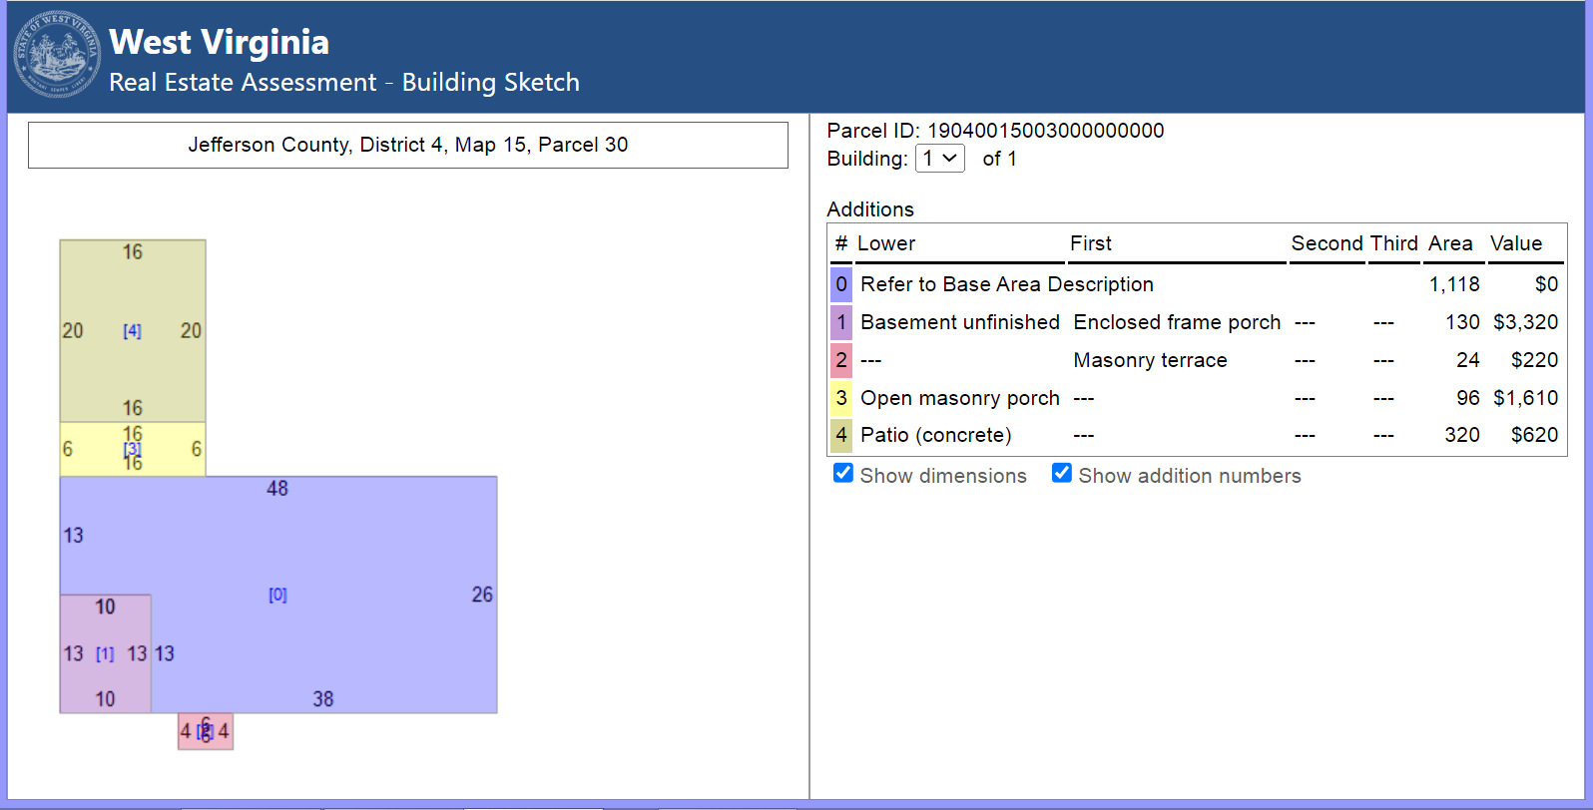Select the [4] patio label in sketch
The height and width of the screenshot is (810, 1593).
tap(132, 331)
